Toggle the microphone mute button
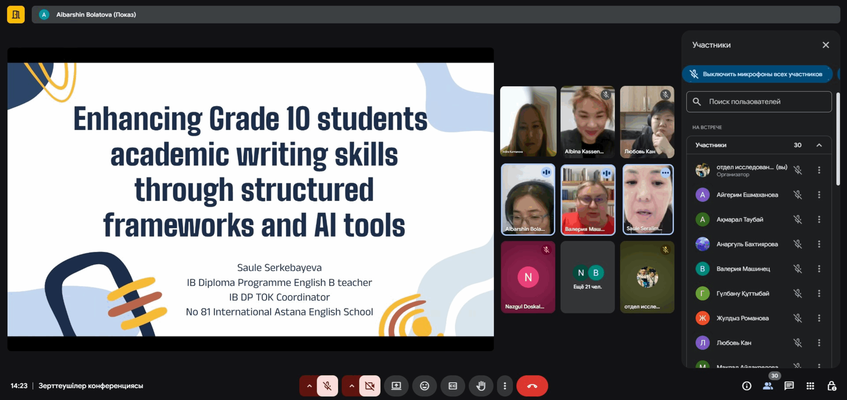 coord(327,385)
